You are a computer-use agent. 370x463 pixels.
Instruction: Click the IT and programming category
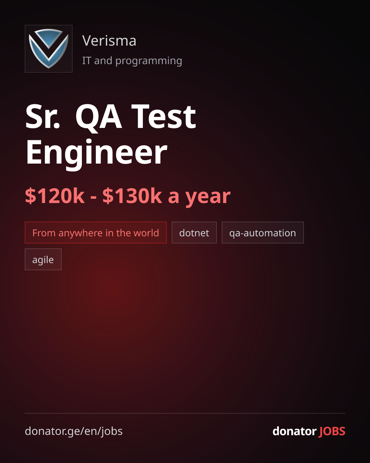click(132, 61)
